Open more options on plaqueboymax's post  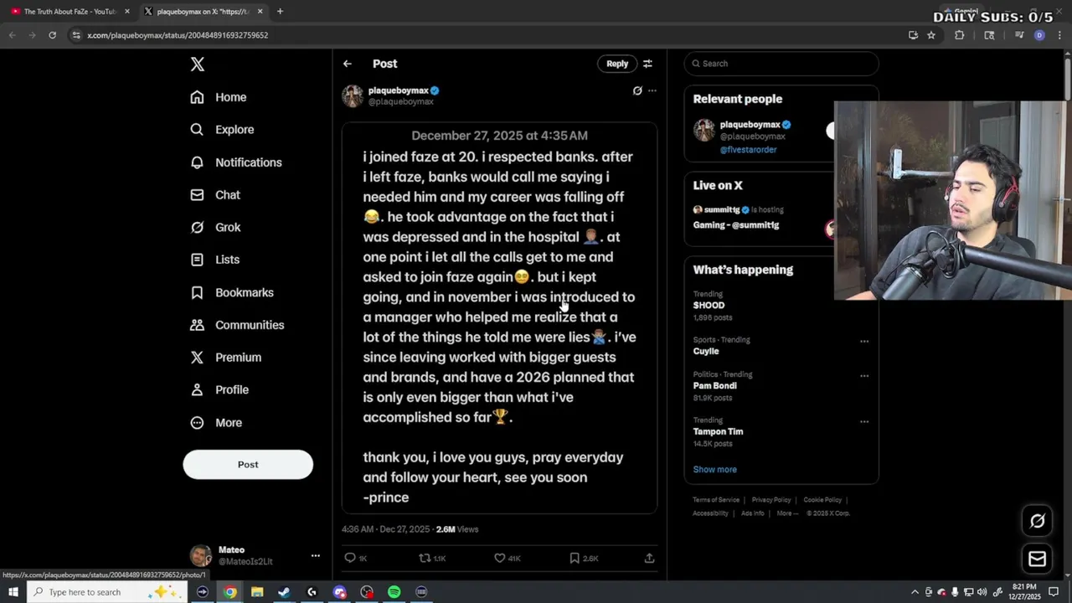[x=652, y=90]
